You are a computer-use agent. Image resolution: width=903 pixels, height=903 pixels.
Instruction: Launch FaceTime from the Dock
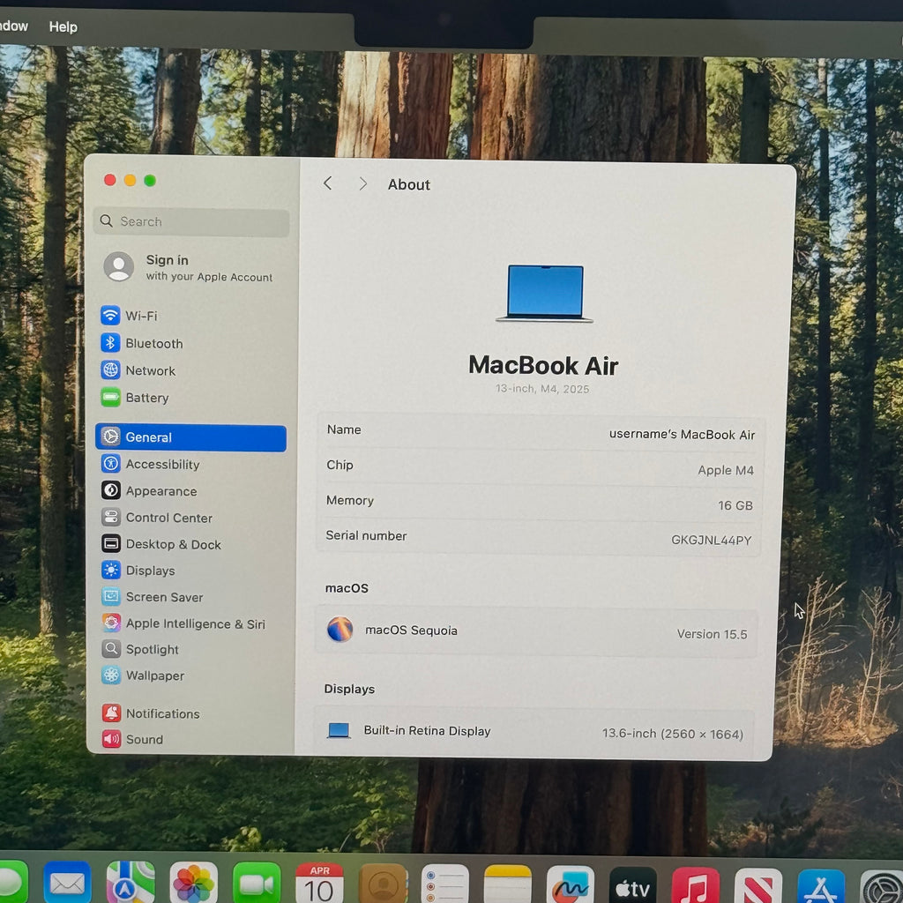click(257, 884)
